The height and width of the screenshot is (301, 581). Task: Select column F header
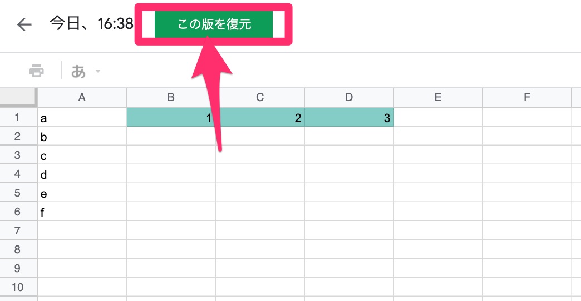tap(527, 98)
